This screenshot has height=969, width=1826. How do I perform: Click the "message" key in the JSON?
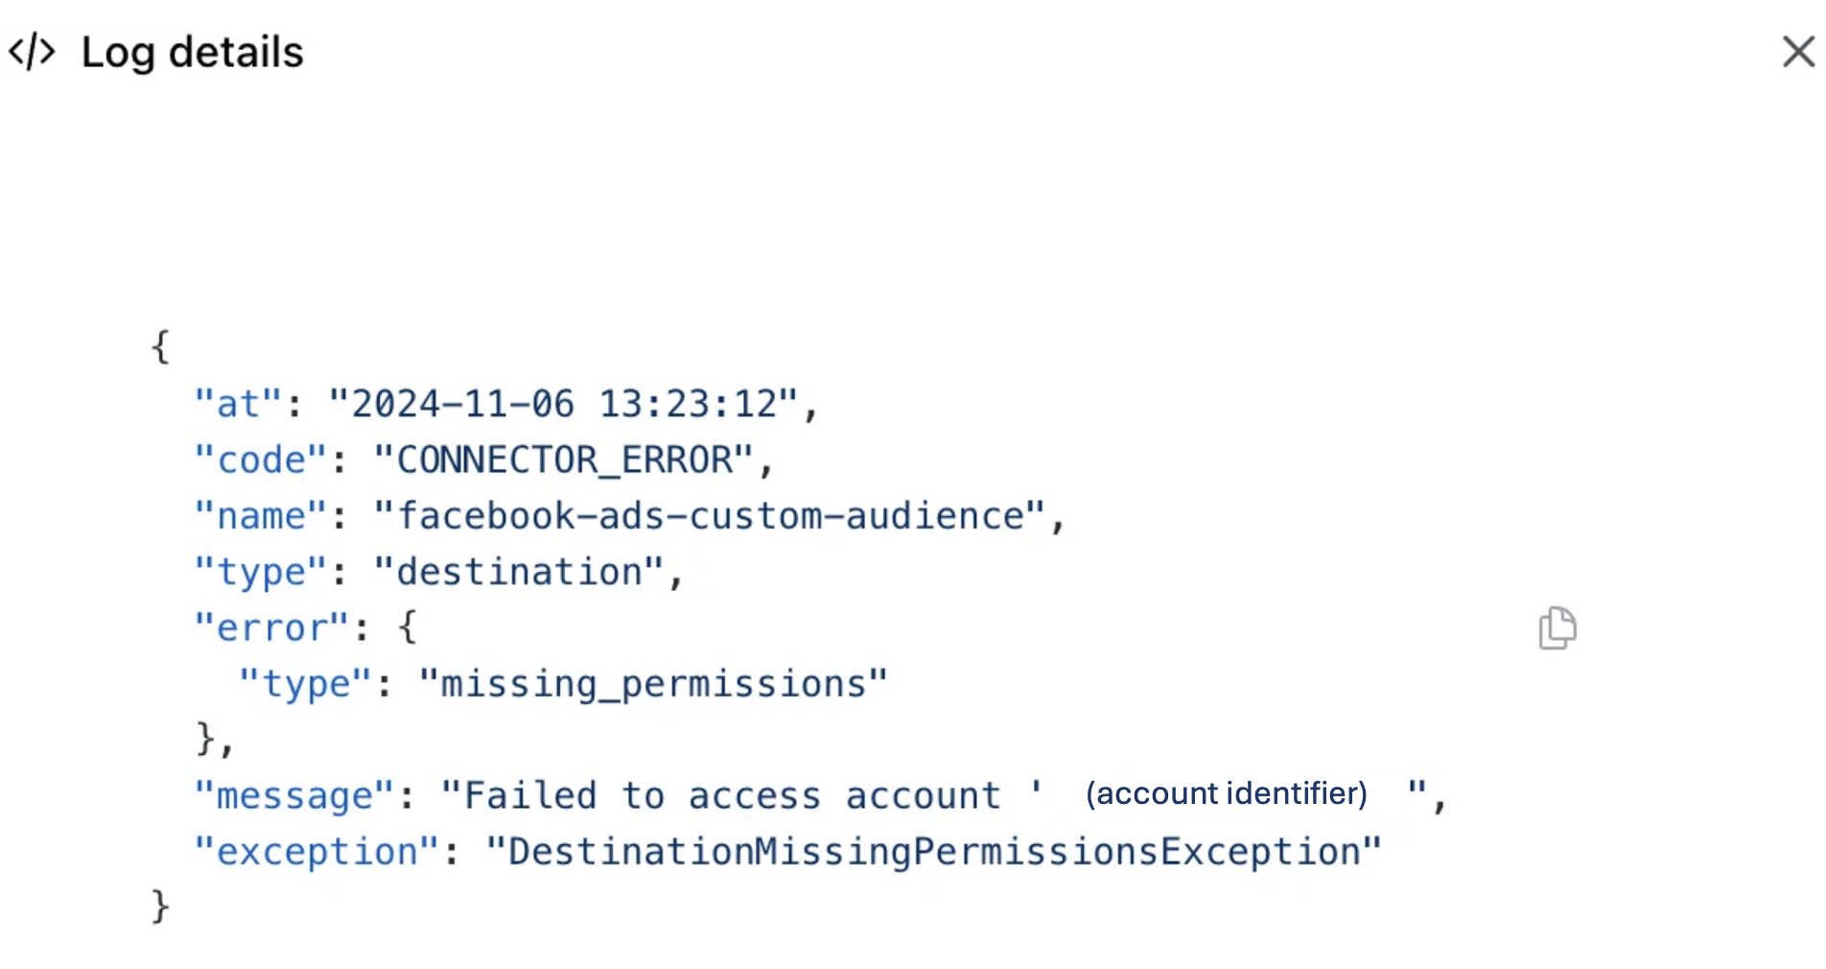[x=294, y=796]
